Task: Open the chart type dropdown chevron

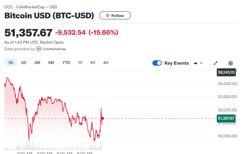Action: 201,63
